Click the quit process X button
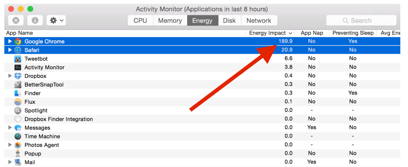 coord(16,21)
